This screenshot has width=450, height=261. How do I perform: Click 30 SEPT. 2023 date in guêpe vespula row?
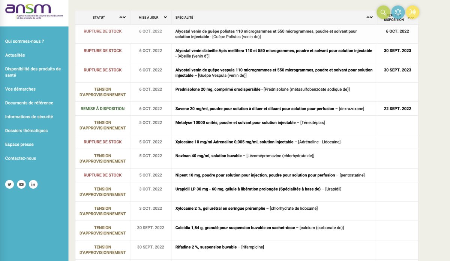pos(397,70)
